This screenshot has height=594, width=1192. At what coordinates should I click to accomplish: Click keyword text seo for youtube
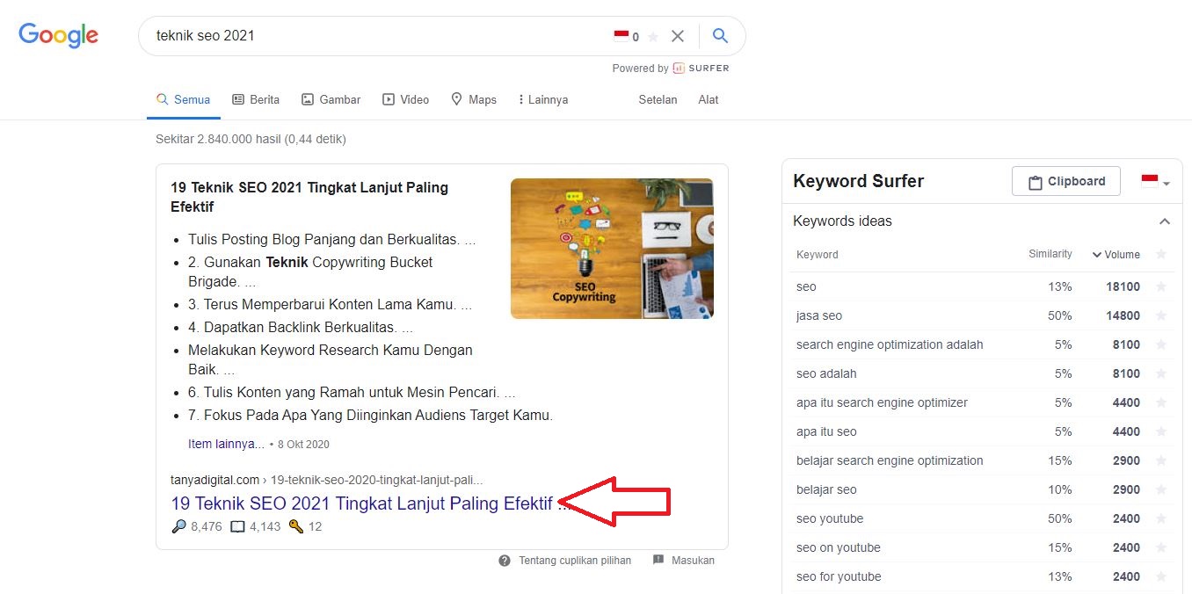click(x=839, y=576)
